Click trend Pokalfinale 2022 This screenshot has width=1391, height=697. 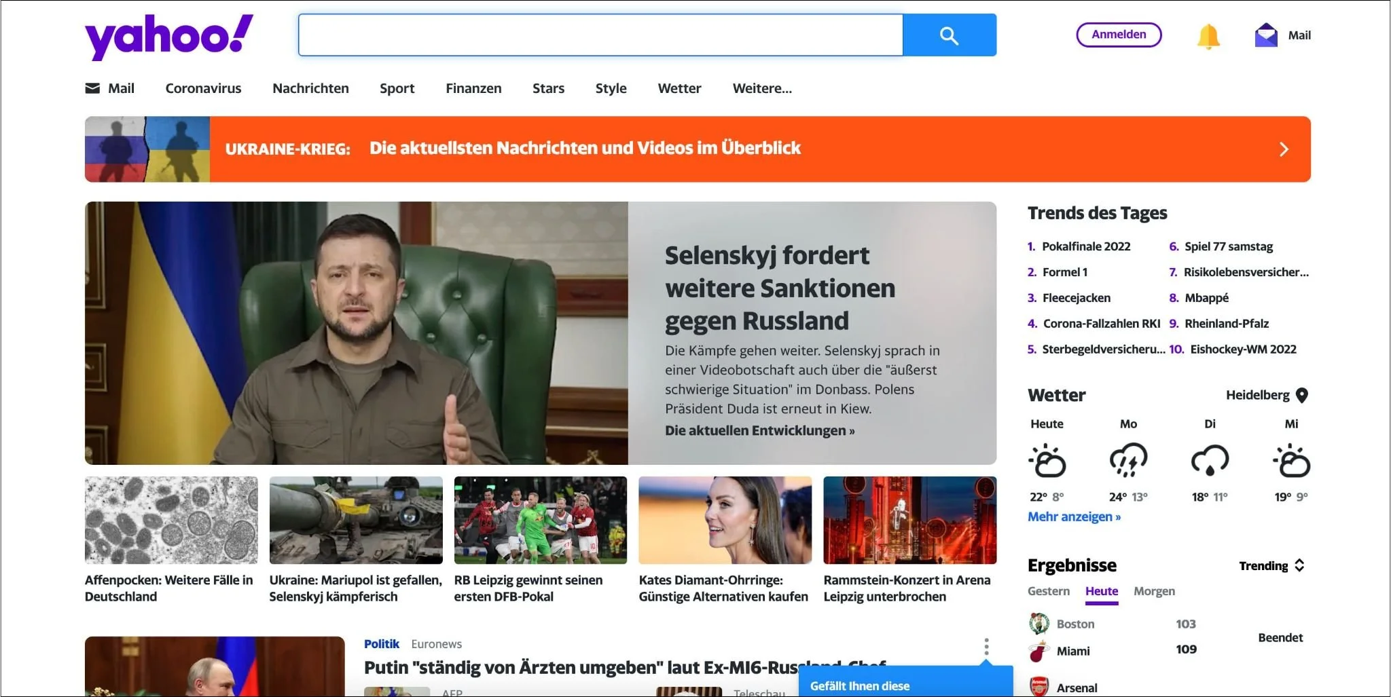click(x=1086, y=246)
